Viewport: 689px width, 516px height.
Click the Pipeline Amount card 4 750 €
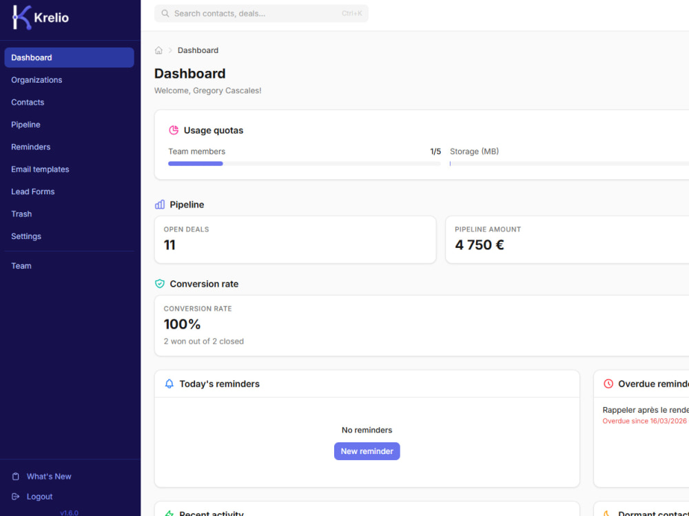pyautogui.click(x=567, y=240)
